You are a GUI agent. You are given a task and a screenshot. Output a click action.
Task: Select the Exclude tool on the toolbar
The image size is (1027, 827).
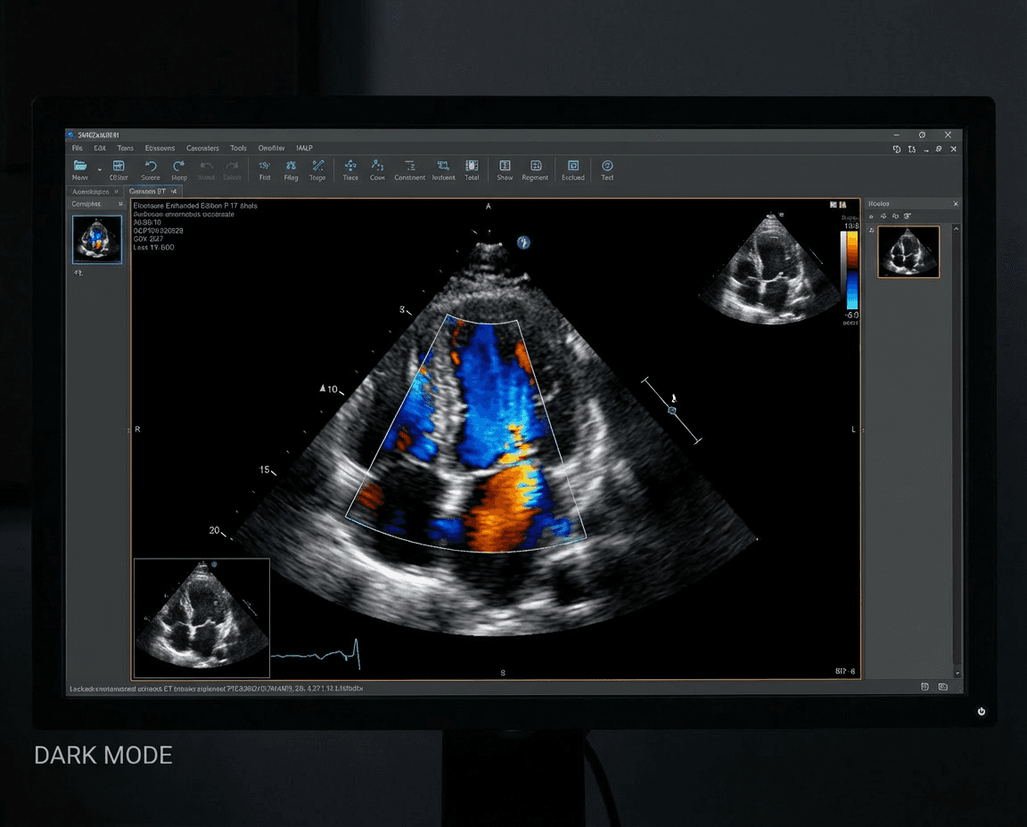click(x=572, y=168)
